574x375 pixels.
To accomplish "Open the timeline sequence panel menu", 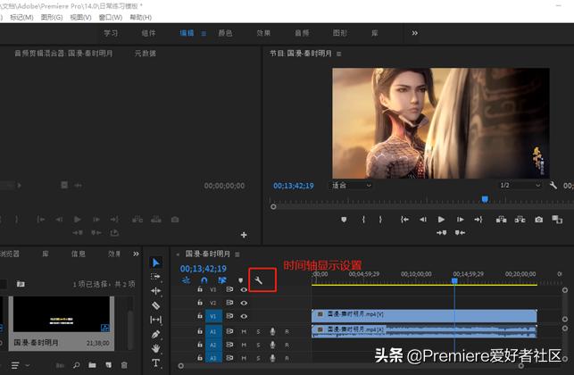I will [x=237, y=254].
